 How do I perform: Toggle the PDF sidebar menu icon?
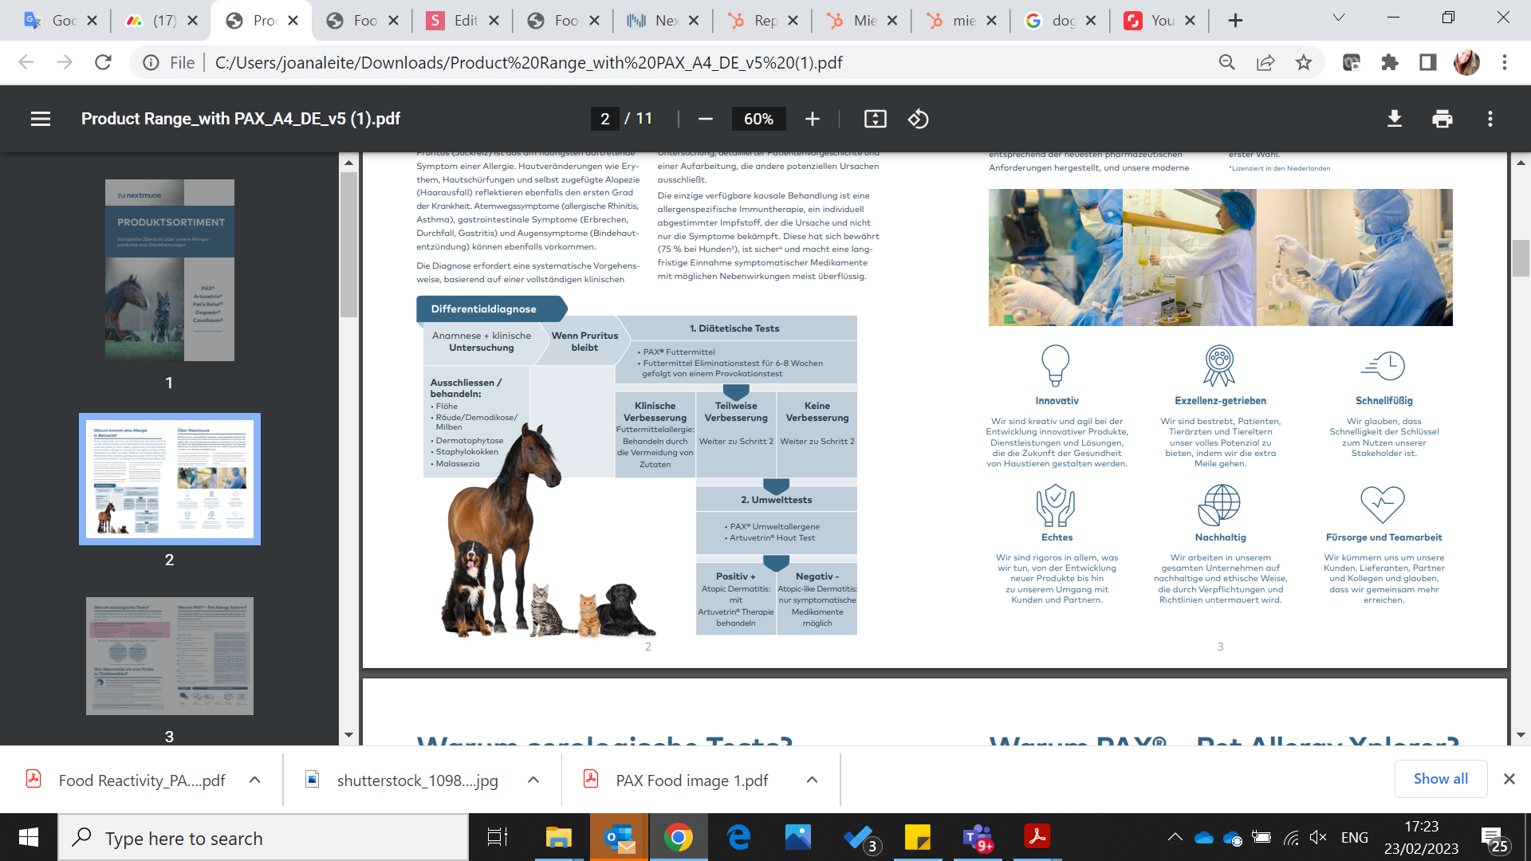(x=41, y=119)
